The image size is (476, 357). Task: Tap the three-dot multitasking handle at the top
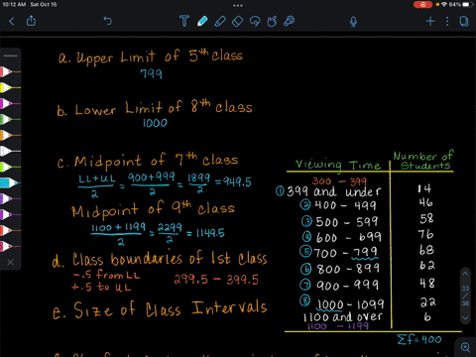238,5
